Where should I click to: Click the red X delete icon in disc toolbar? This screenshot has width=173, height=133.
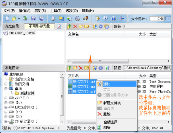75,26
